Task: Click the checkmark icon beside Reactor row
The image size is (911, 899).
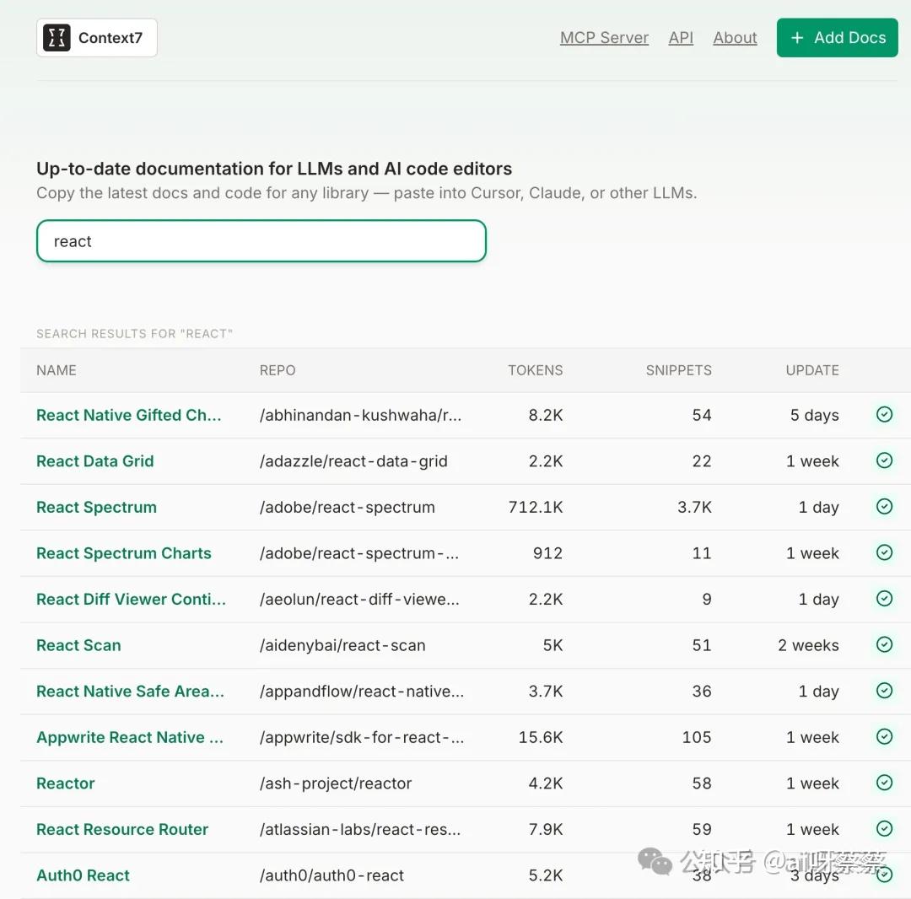Action: [884, 783]
